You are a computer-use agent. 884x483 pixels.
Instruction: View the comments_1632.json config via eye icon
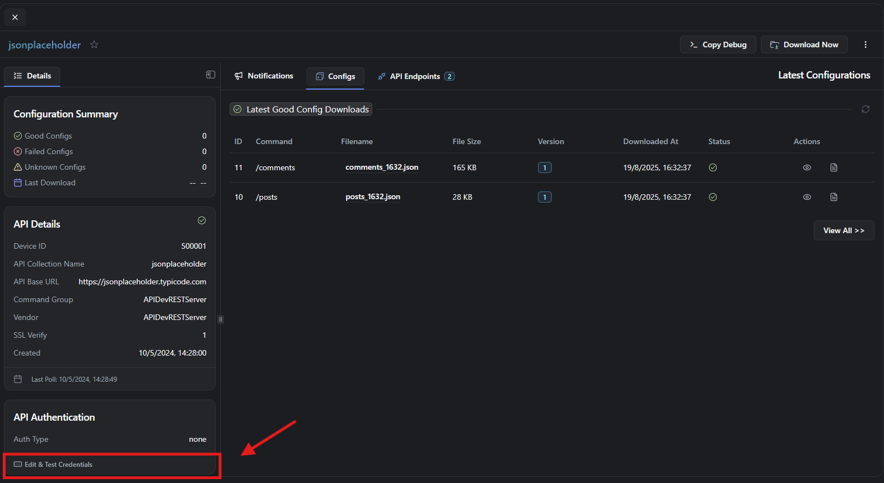pyautogui.click(x=807, y=167)
